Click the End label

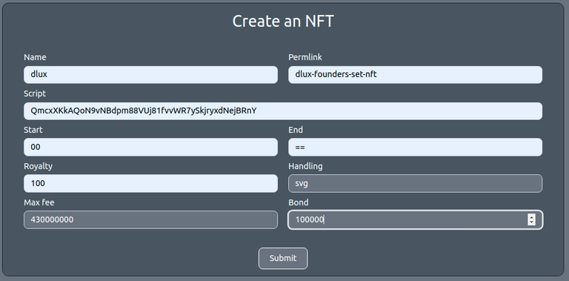296,130
